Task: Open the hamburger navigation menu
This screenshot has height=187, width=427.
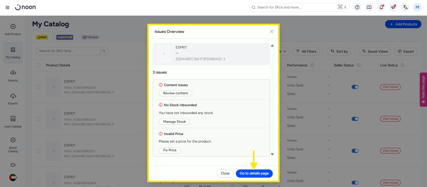Action: tap(8, 8)
